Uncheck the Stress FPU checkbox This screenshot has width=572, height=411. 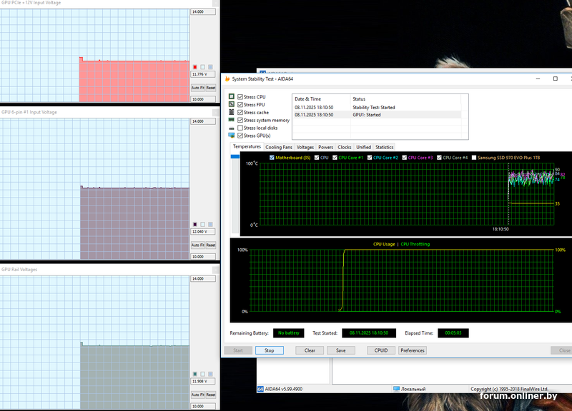click(240, 104)
